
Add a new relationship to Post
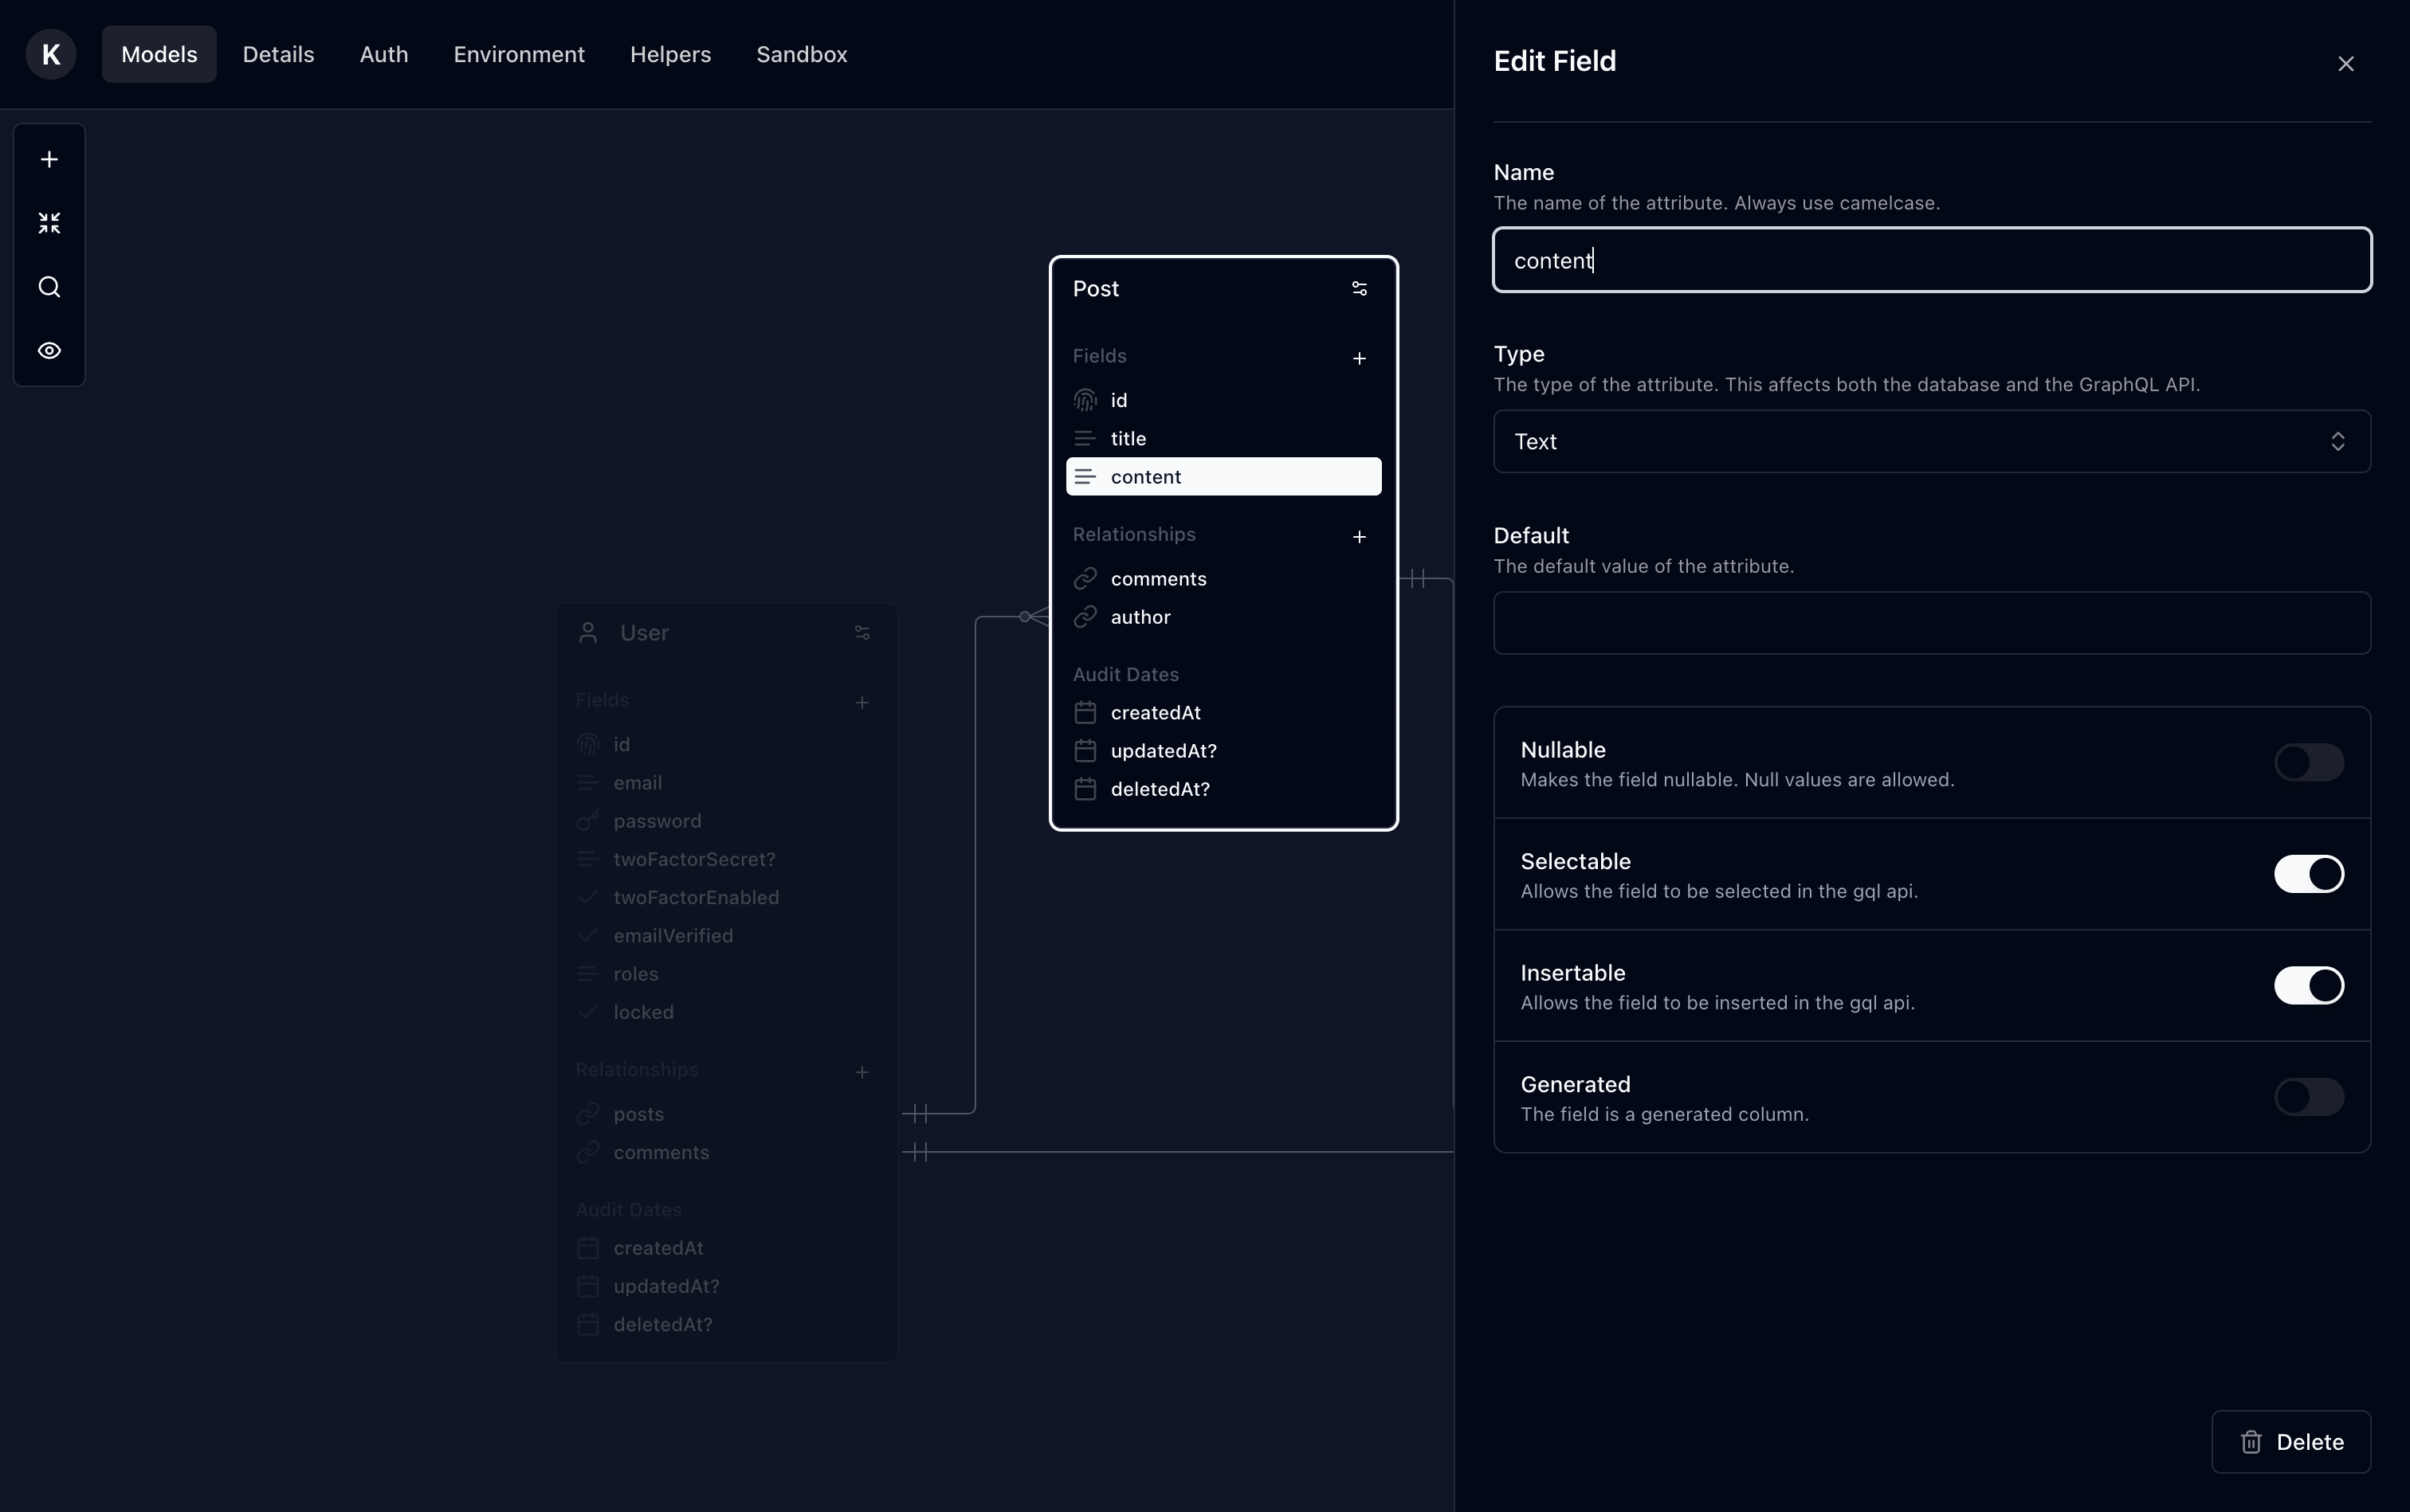(x=1359, y=537)
